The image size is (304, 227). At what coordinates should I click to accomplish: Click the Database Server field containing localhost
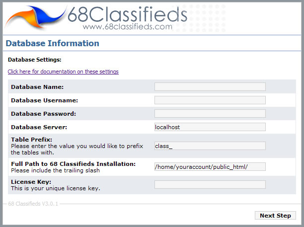pos(210,127)
